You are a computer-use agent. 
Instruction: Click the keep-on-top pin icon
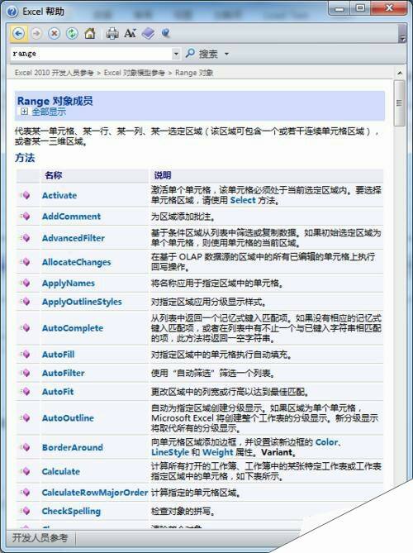click(166, 34)
